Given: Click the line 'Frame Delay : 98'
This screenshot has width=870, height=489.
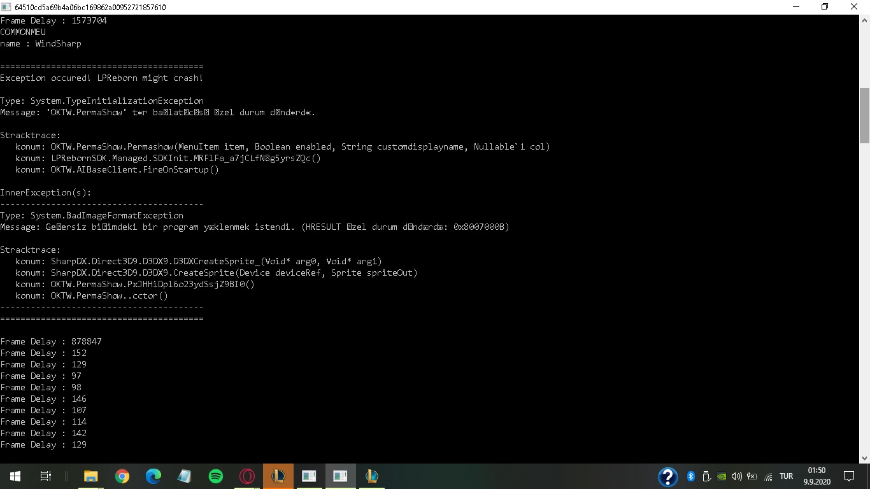Looking at the screenshot, I should pyautogui.click(x=41, y=387).
